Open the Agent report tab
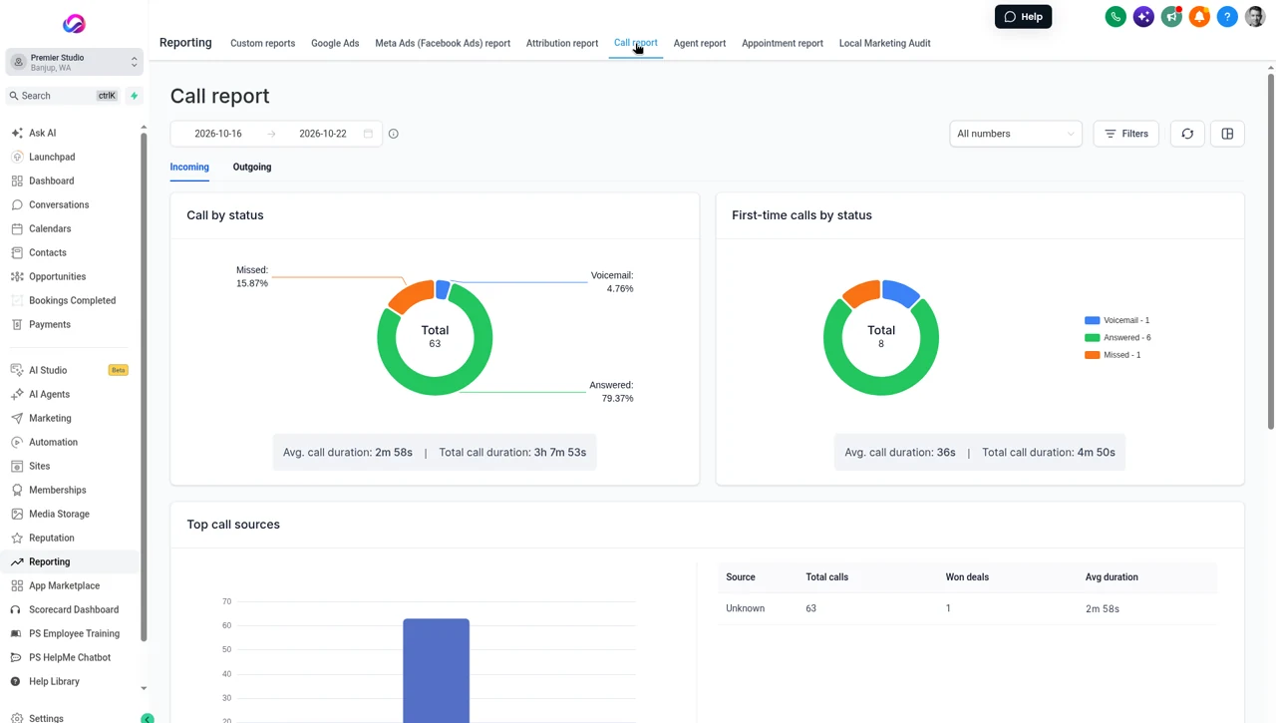The image size is (1276, 723). [700, 43]
